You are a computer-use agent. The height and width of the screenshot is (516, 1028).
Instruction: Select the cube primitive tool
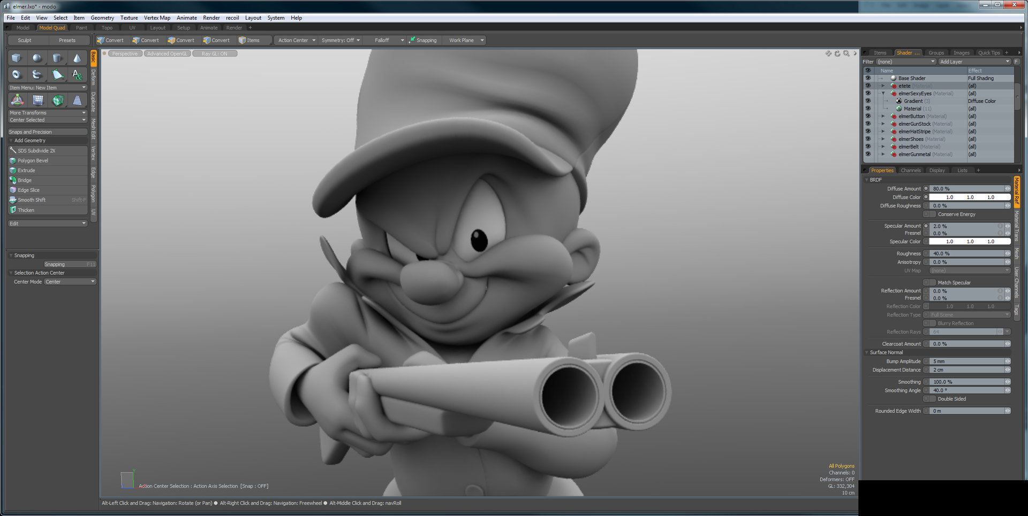[x=17, y=58]
